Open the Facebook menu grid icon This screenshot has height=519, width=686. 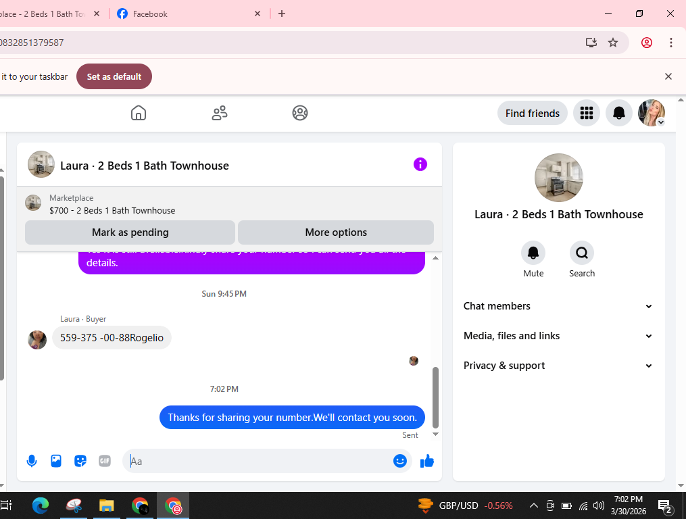coord(586,113)
